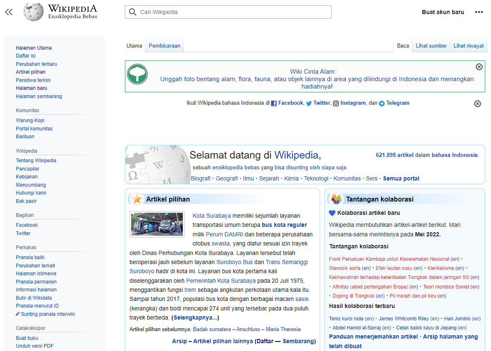The height and width of the screenshot is (351, 491).
Task: Click the 621.898 artikel count link
Action: [x=395, y=155]
